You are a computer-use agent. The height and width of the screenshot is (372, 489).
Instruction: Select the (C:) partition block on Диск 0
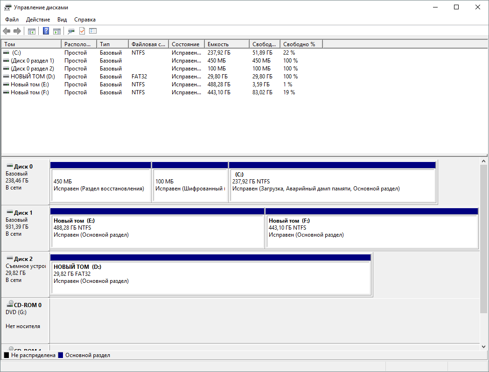tap(332, 185)
